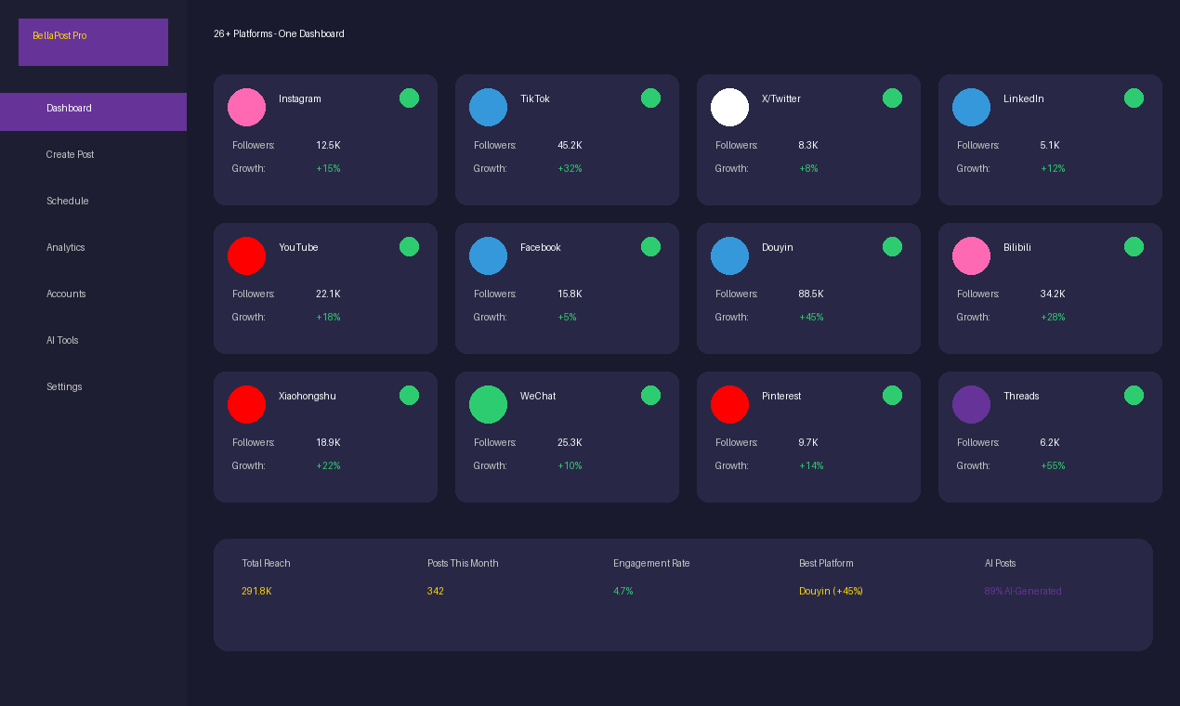Click X/Twitter's green status indicator
Screen dimensions: 1180x706
[x=892, y=98]
